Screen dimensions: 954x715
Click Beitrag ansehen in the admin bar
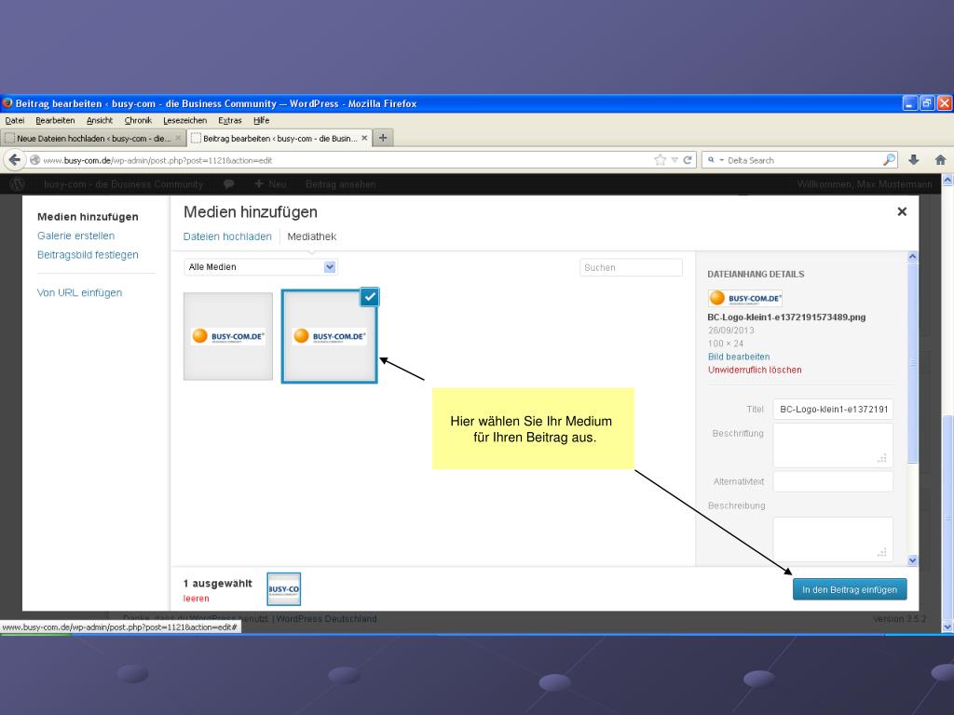pos(340,184)
